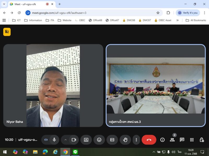Start presenting your screen
The height and width of the screenshot is (156, 209).
click(x=86, y=140)
